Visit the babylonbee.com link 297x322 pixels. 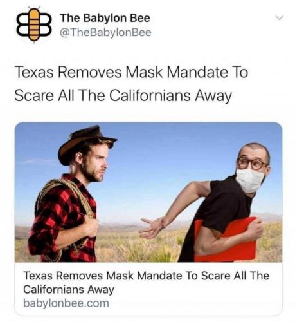tap(66, 303)
